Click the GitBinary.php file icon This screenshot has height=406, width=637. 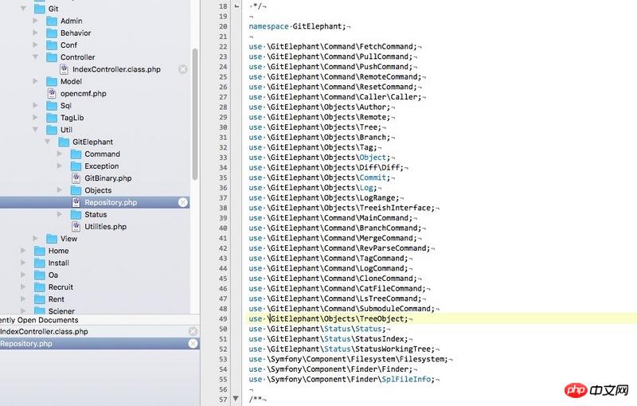pos(76,178)
